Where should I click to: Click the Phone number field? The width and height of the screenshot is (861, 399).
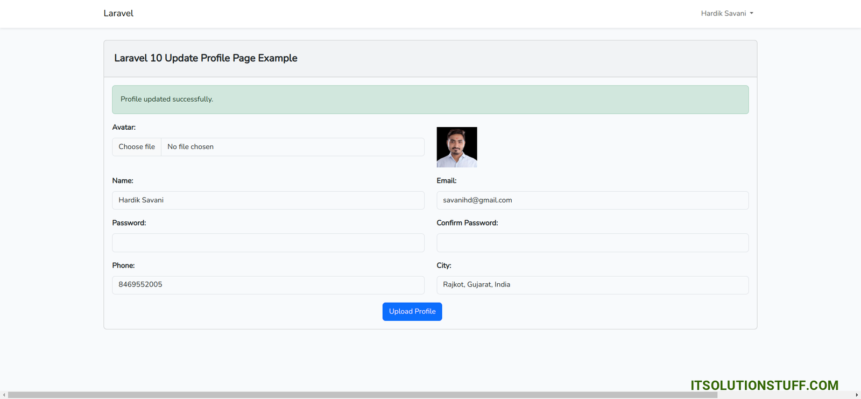tap(268, 285)
